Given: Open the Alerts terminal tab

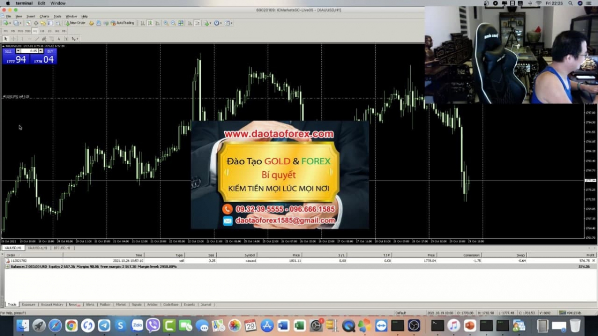Looking at the screenshot, I should [x=90, y=304].
